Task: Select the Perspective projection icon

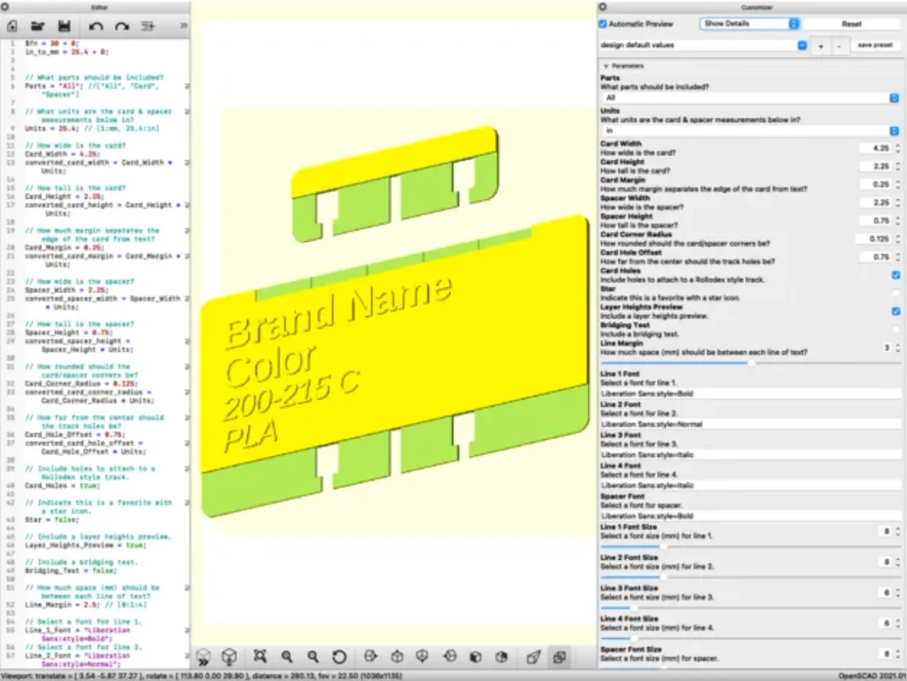Action: click(x=533, y=657)
